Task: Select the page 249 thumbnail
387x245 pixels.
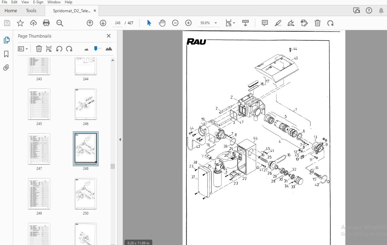Action: (x=39, y=194)
